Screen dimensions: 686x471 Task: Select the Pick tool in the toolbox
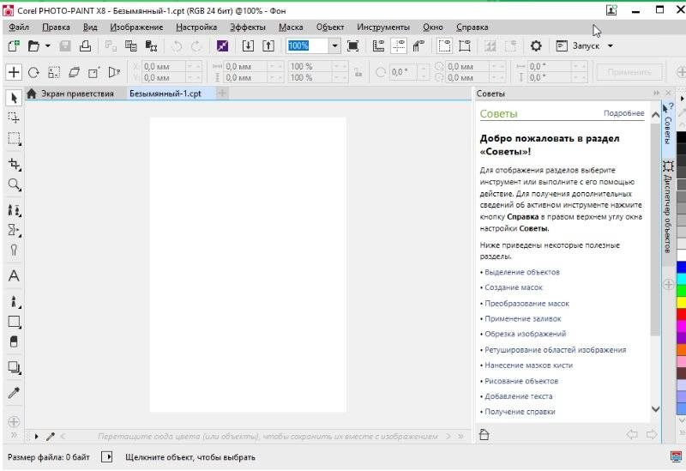pos(14,98)
